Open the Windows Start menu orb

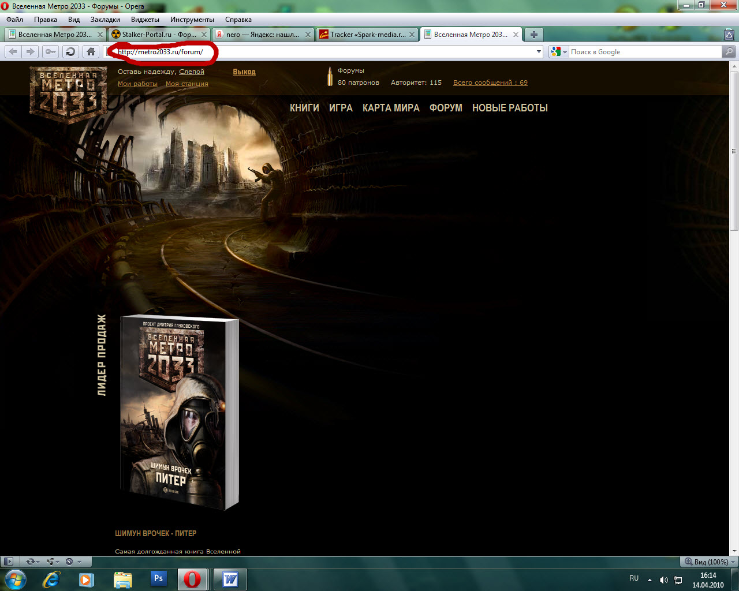15,579
